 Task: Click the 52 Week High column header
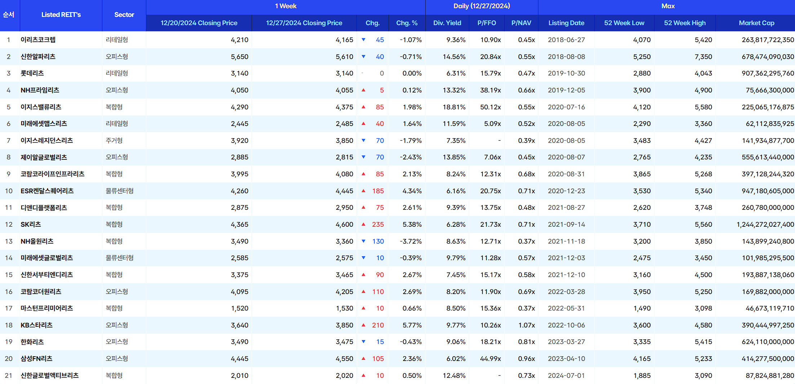click(685, 23)
